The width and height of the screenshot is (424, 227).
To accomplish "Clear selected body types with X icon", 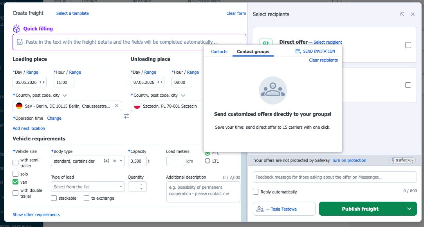I will click(x=114, y=161).
